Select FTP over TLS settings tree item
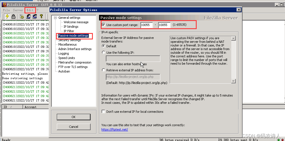285x141 pixels. point(73,67)
